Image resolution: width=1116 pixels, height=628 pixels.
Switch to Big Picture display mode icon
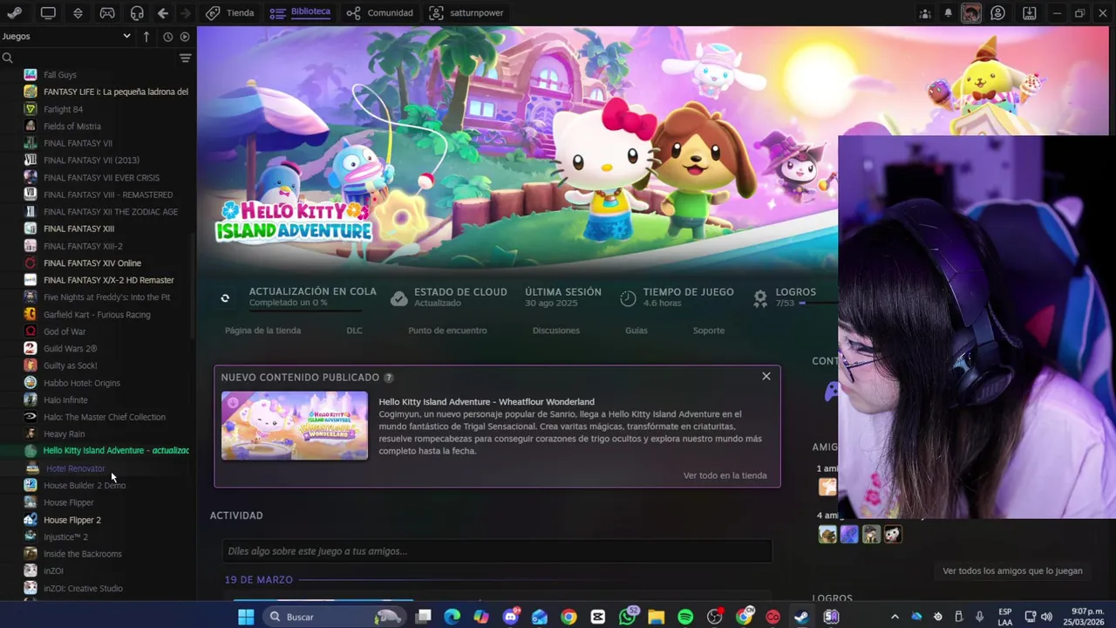48,13
